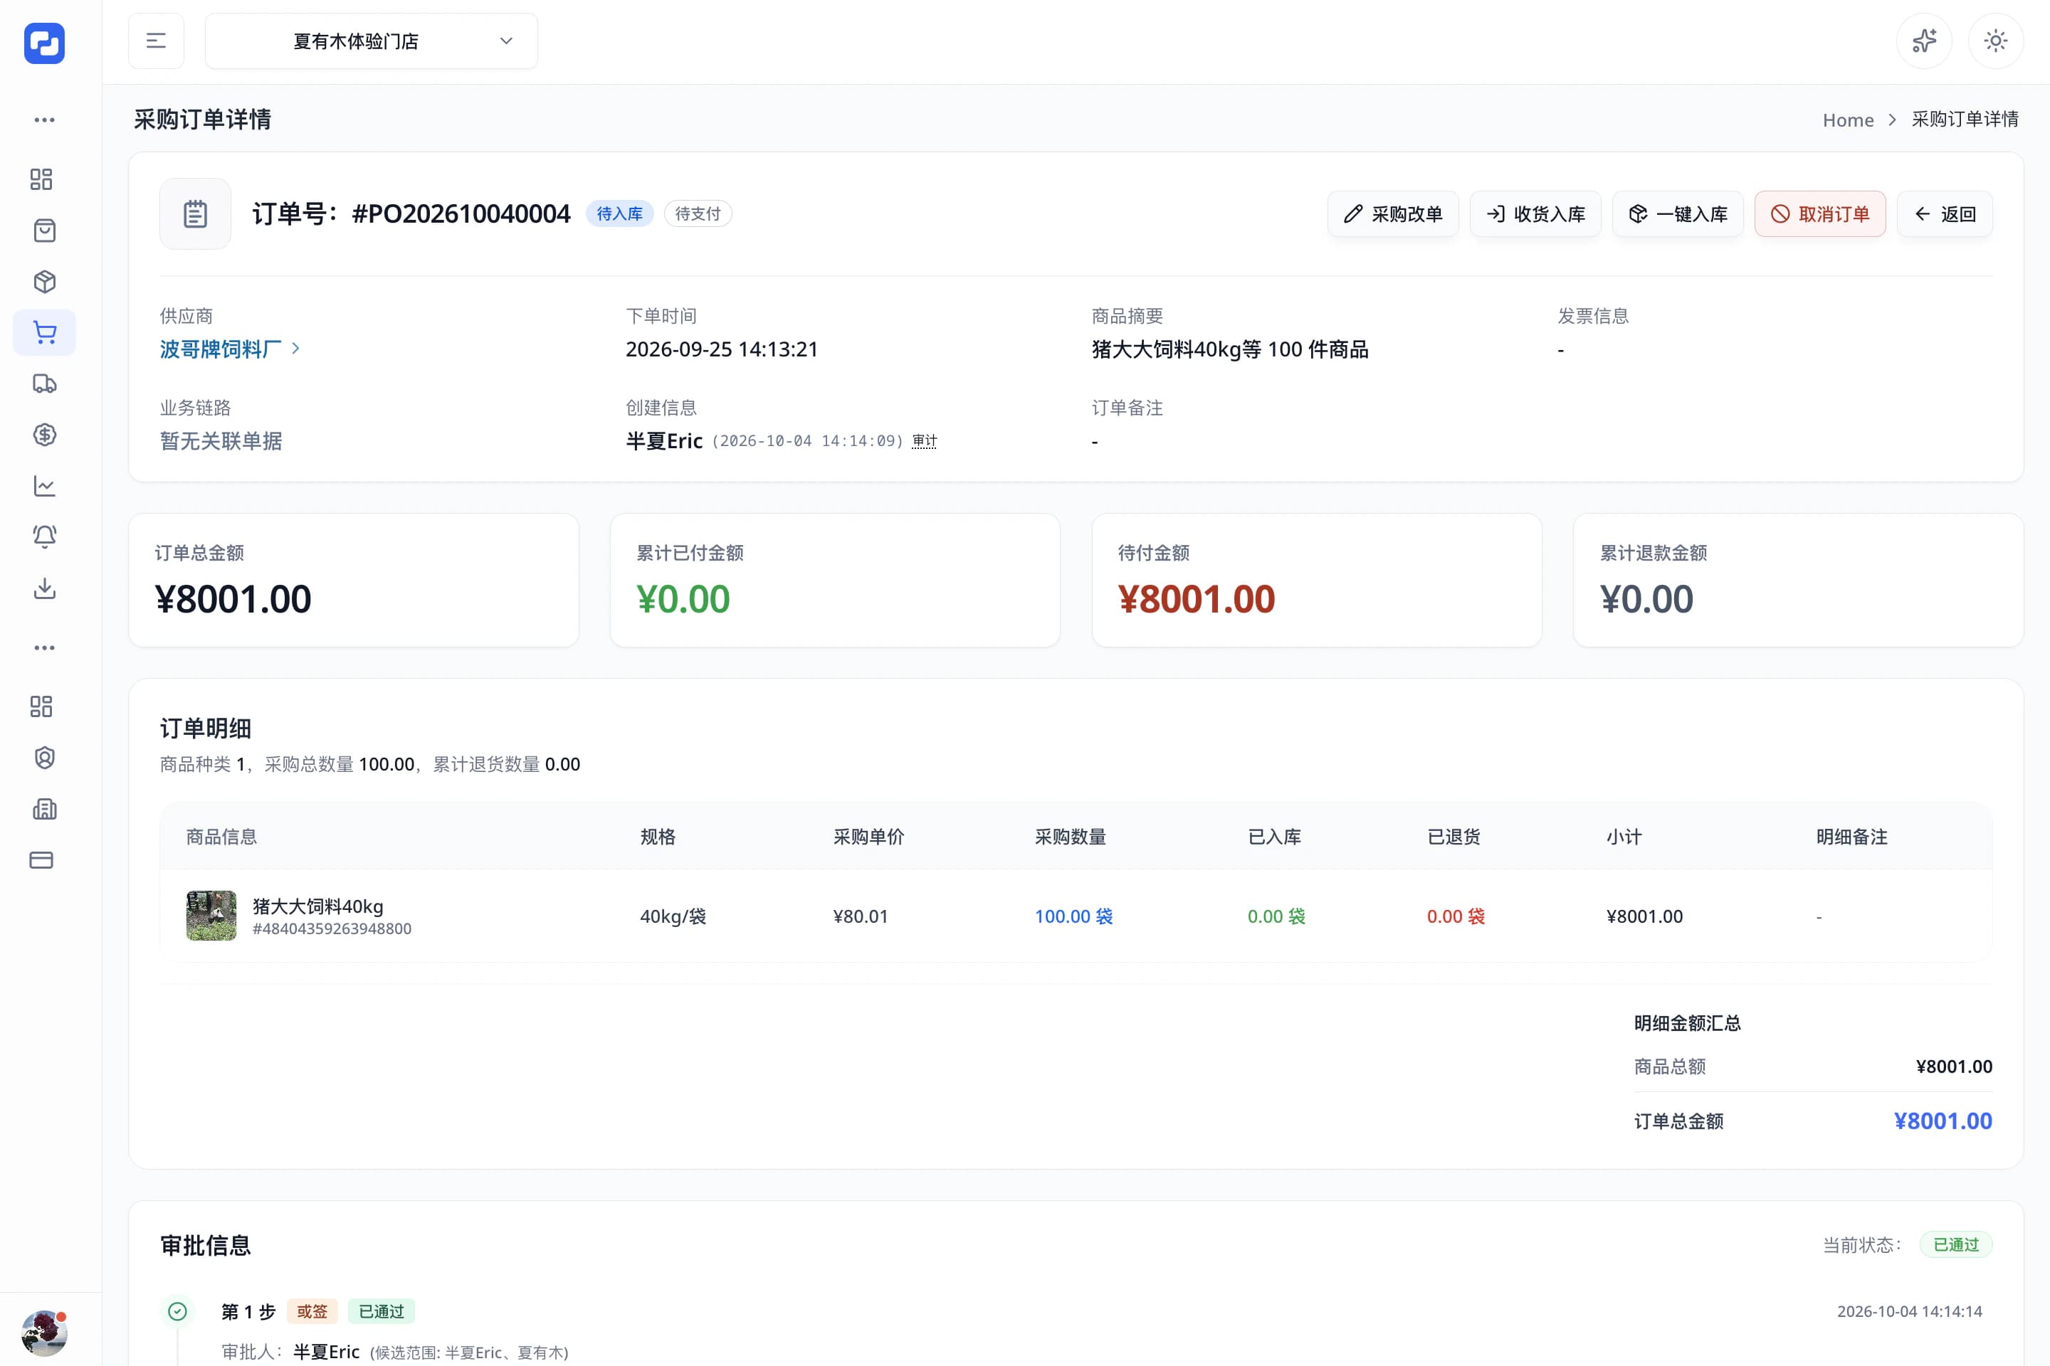2050x1366 pixels.
Task: Open supplier link 波哥牌饲料厂
Action: (221, 349)
